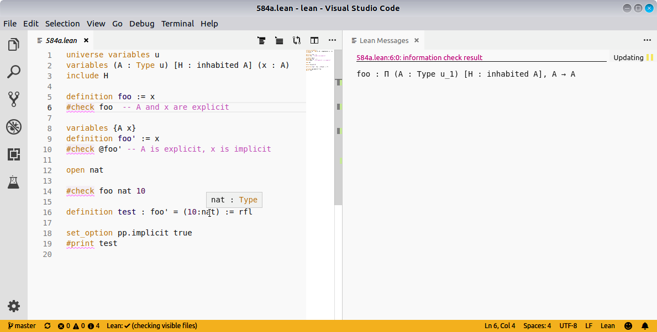Open editor more actions ellipsis menu
657x332 pixels.
pos(332,40)
